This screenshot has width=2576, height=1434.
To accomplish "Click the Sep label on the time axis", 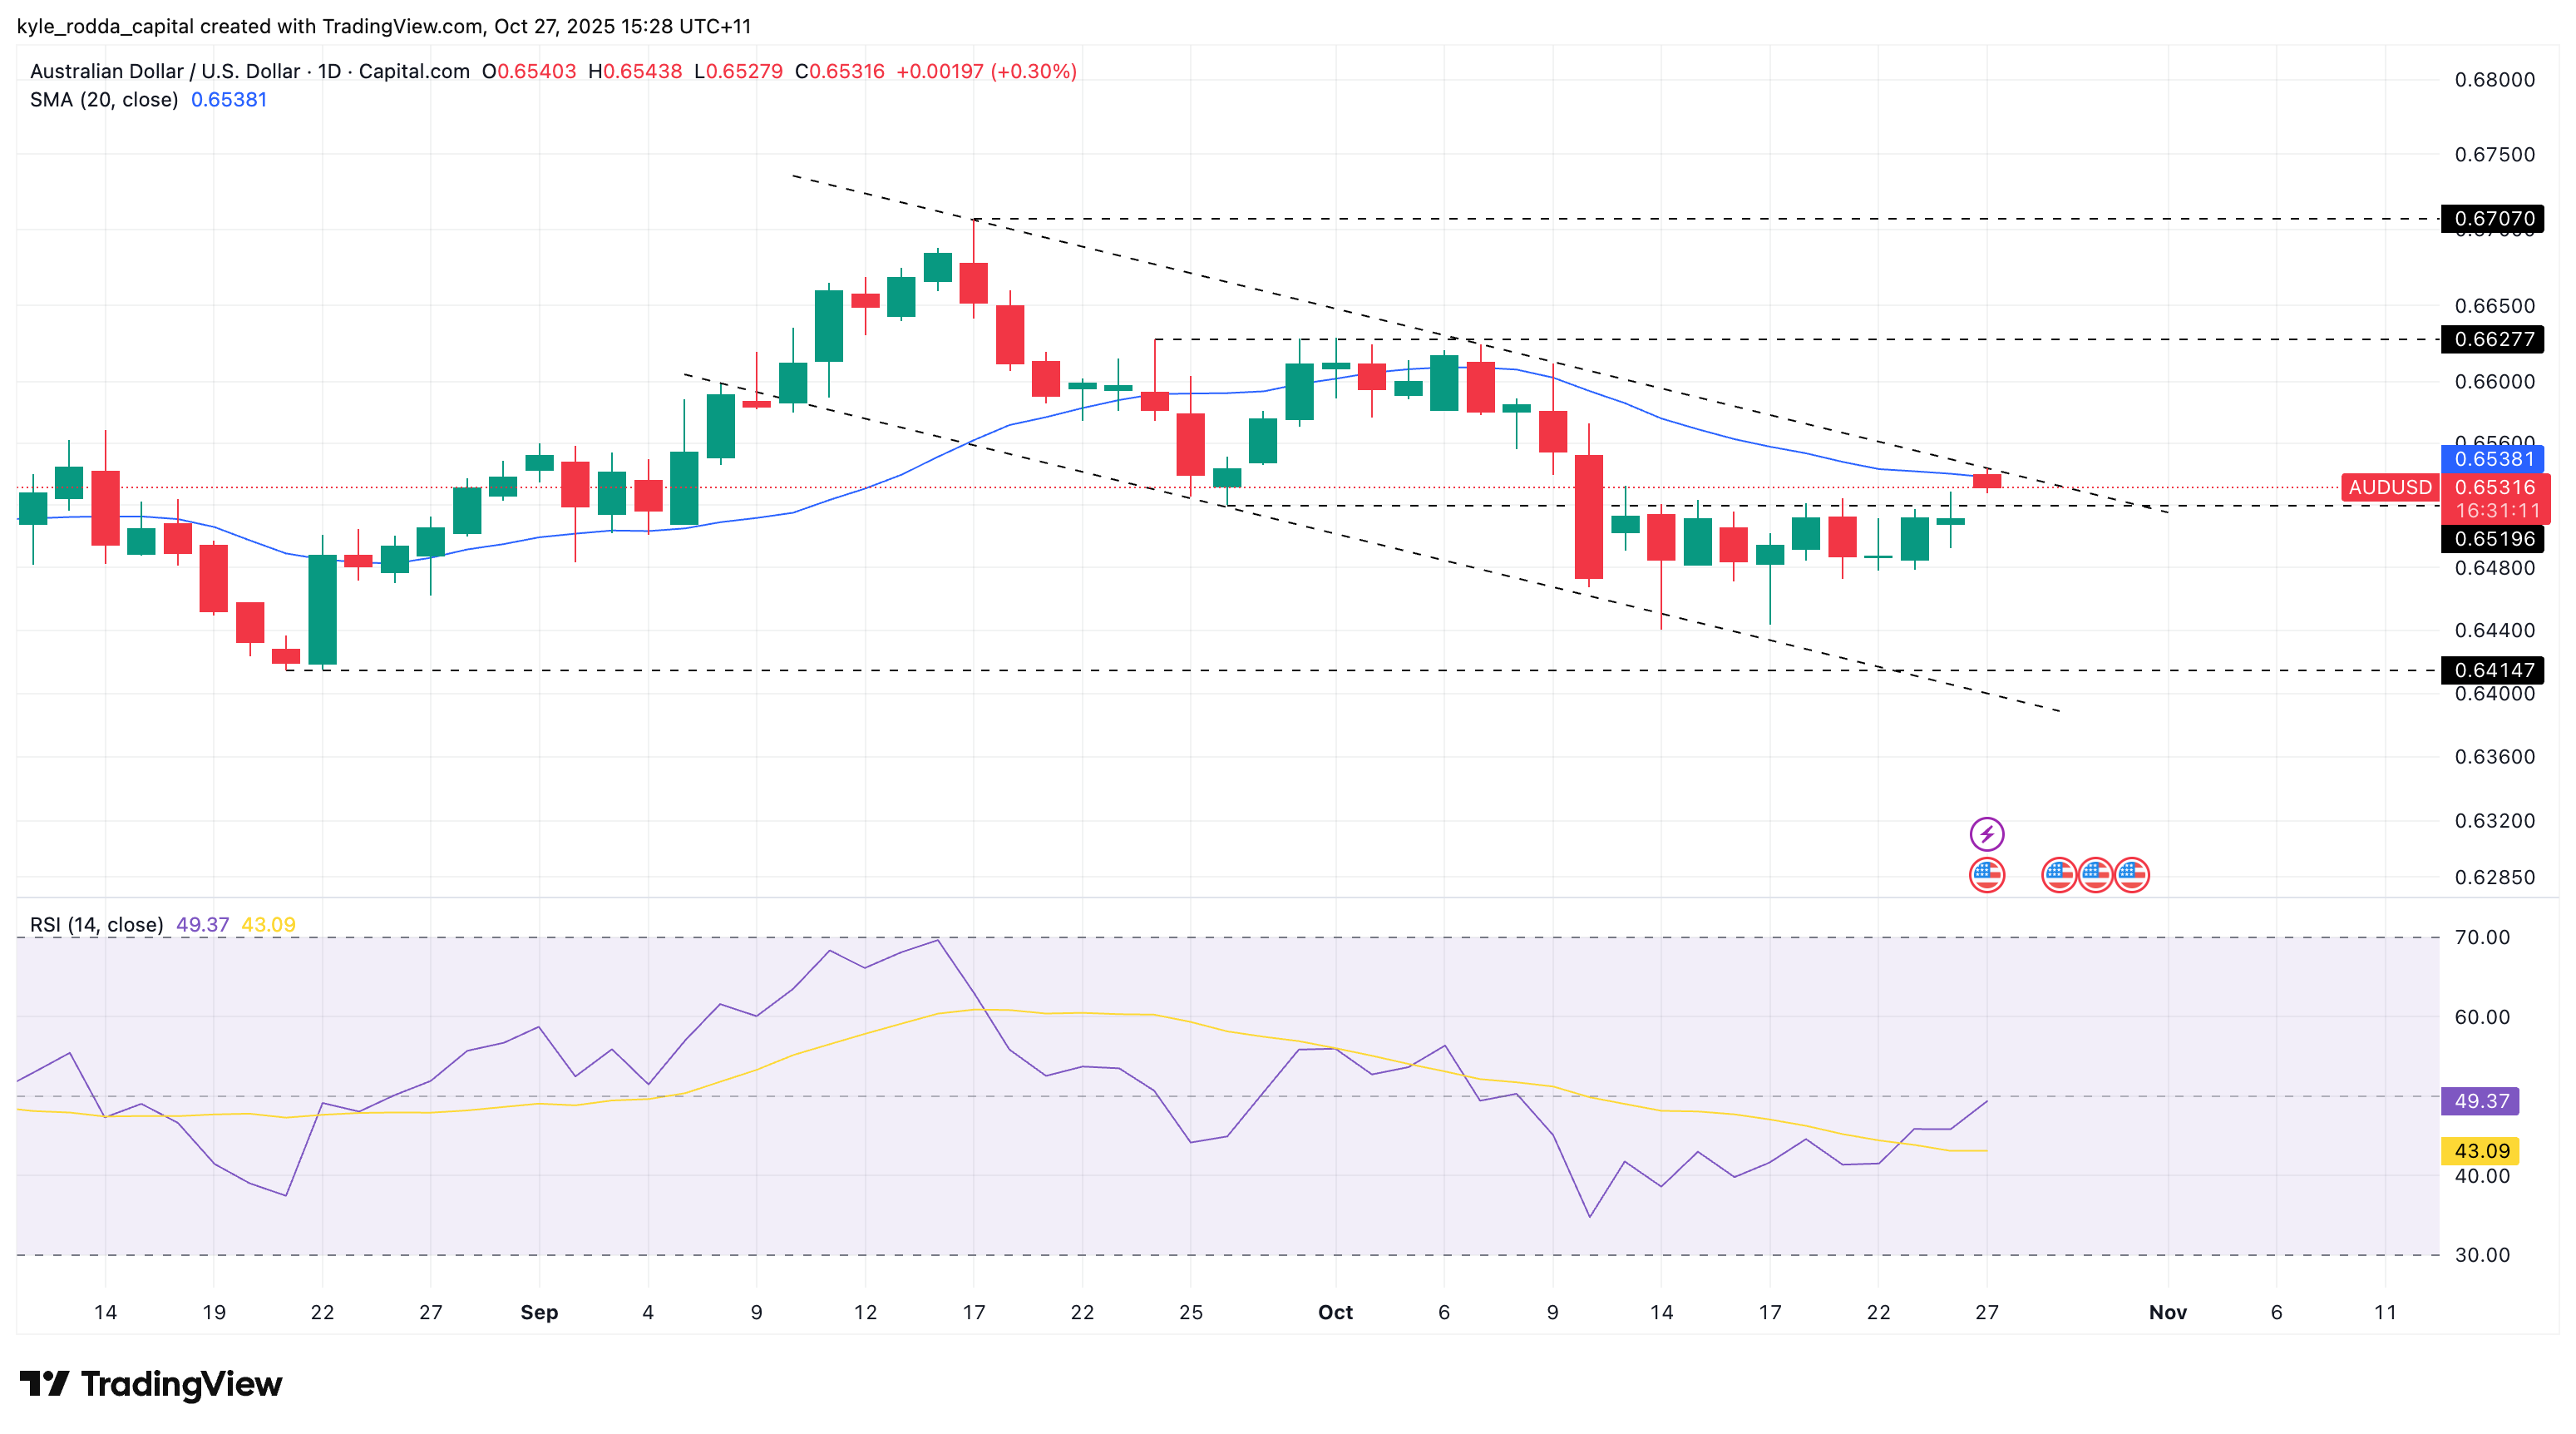I will [539, 1312].
